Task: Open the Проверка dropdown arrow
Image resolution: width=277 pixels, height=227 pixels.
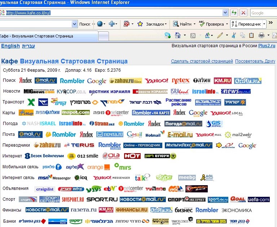Action: click(x=227, y=24)
